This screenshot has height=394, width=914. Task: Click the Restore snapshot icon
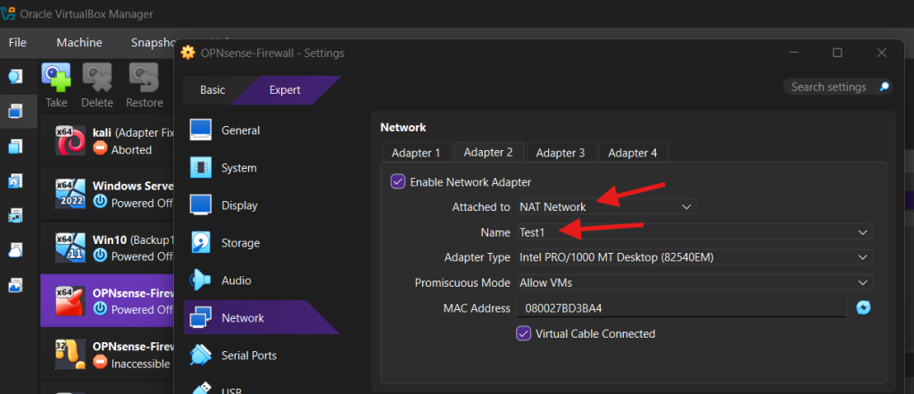pos(143,79)
